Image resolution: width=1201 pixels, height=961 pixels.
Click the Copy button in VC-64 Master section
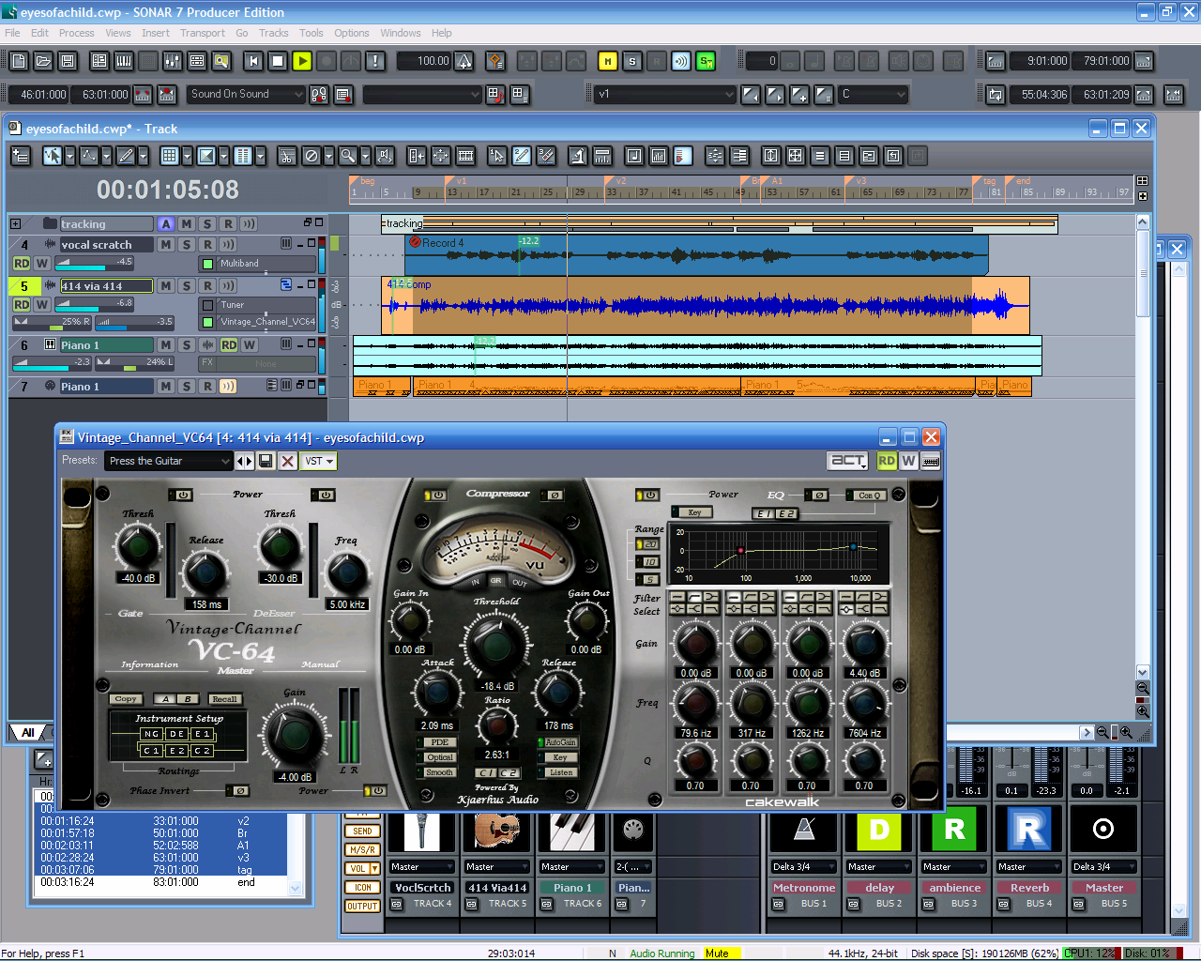[x=126, y=699]
